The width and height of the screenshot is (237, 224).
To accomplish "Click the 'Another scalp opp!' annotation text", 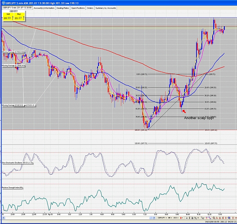I will 199,118.
